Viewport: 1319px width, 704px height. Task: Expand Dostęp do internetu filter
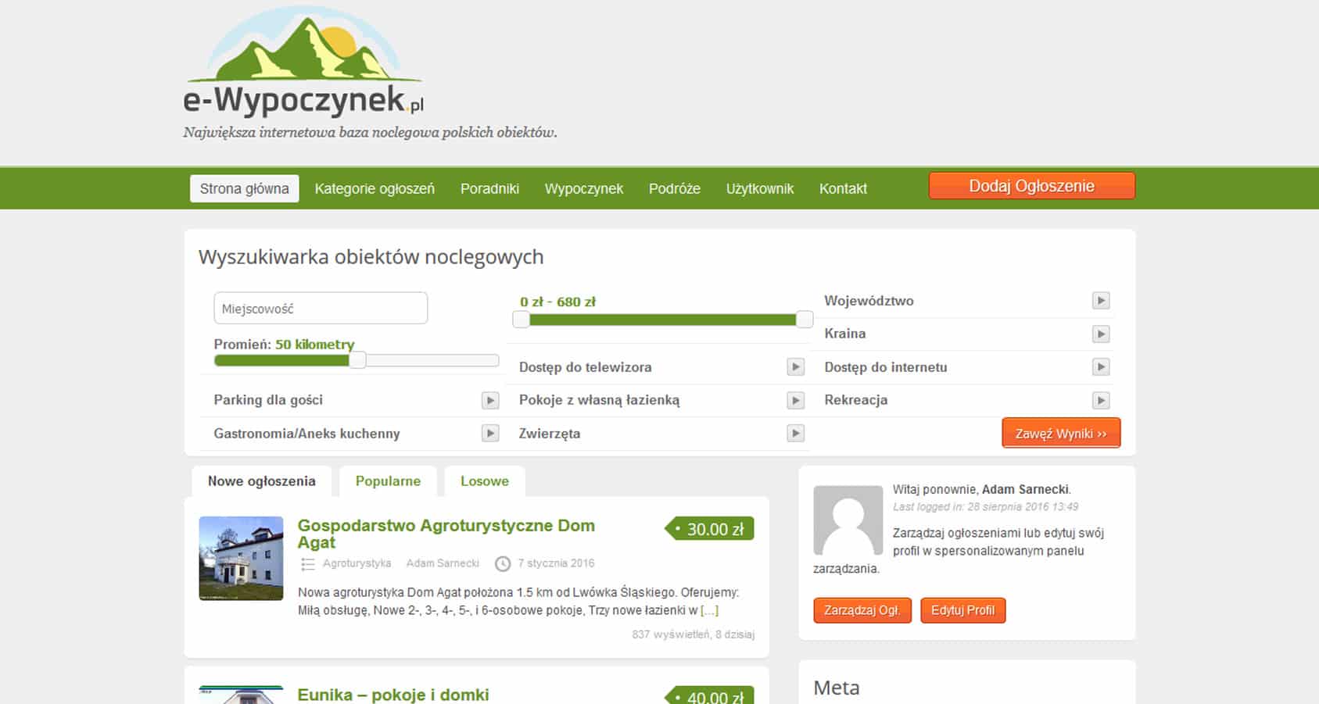pos(1101,366)
